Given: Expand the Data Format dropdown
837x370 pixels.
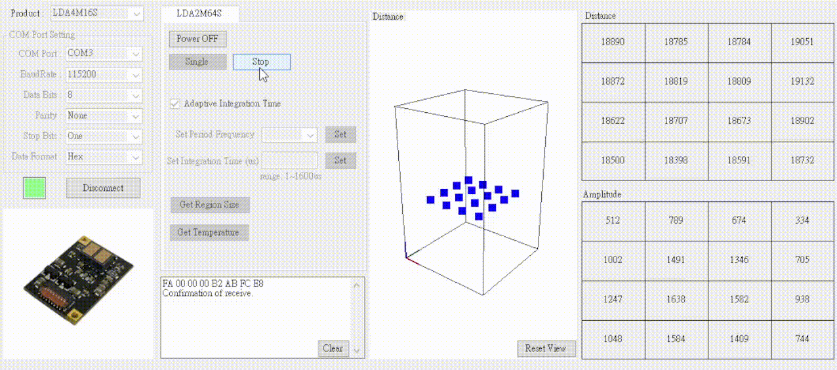Looking at the screenshot, I should [x=104, y=157].
